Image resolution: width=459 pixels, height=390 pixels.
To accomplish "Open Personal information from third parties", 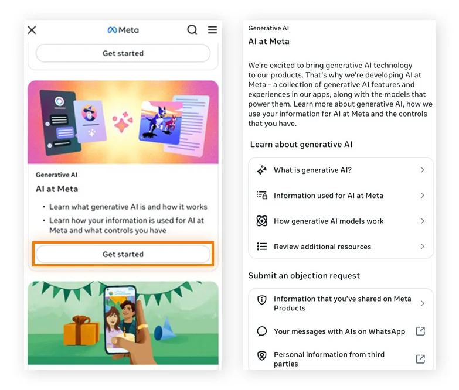I will (341, 359).
